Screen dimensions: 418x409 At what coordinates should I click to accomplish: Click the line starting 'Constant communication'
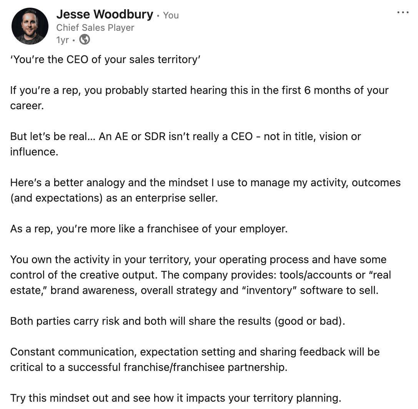(x=195, y=352)
